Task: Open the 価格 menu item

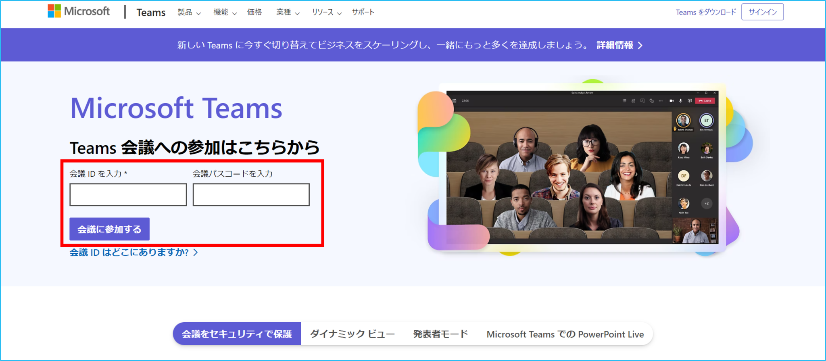Action: click(254, 12)
